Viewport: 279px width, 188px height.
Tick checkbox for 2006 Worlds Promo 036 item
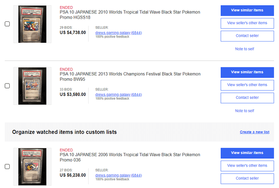[7, 167]
